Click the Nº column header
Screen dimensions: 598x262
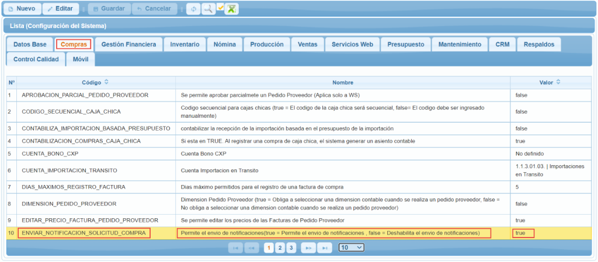coord(12,83)
